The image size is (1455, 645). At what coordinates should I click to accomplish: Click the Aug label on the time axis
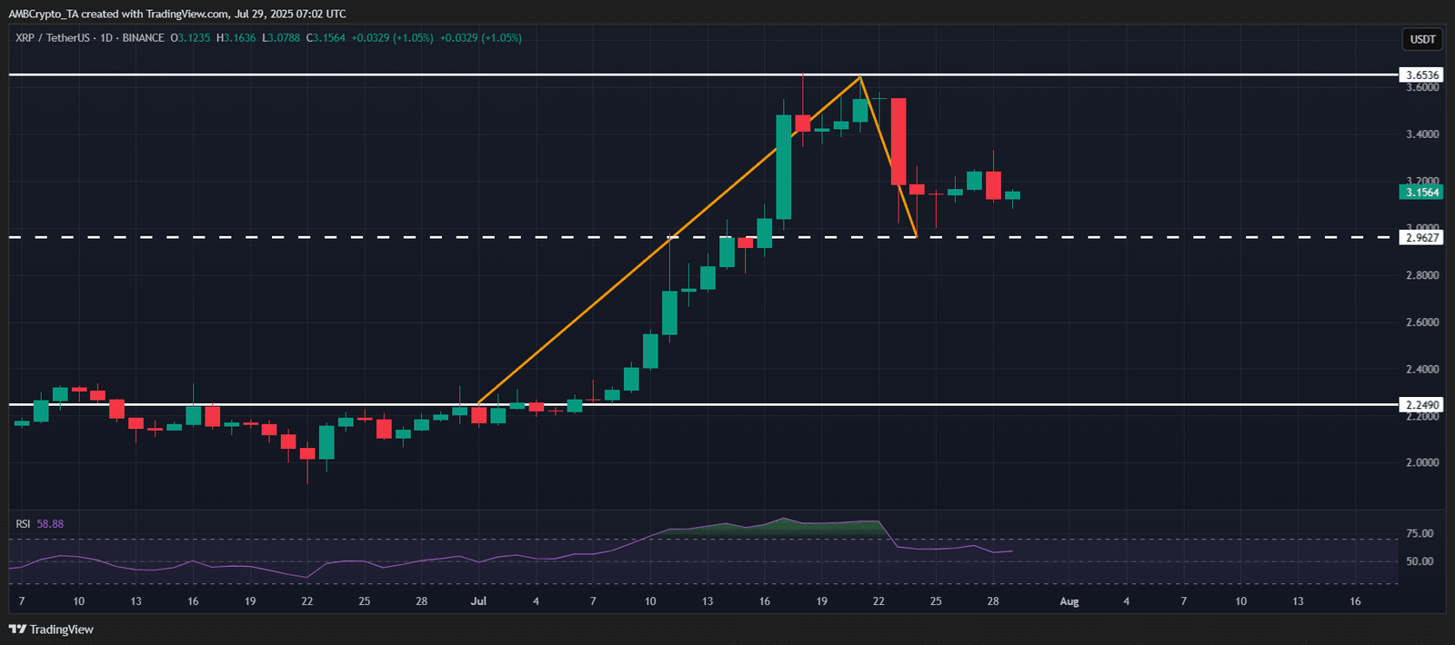point(1069,601)
